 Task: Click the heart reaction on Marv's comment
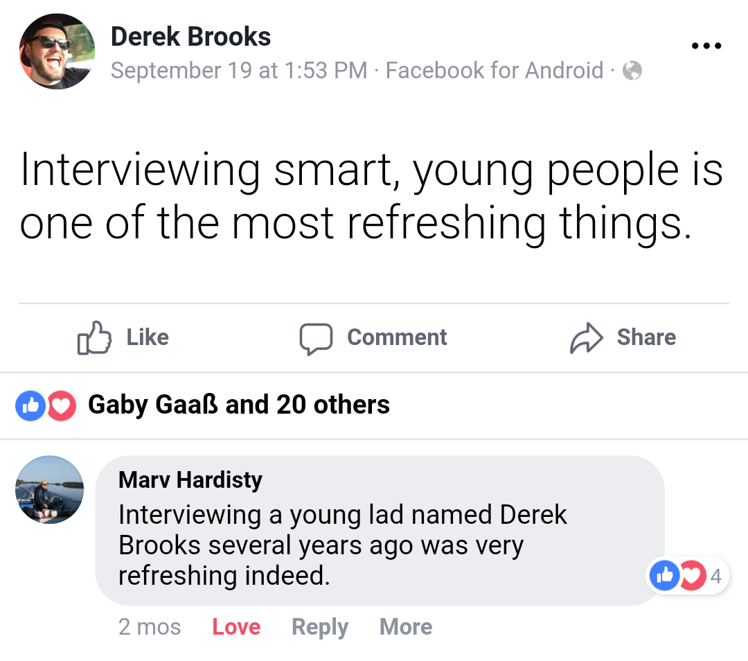click(x=691, y=576)
